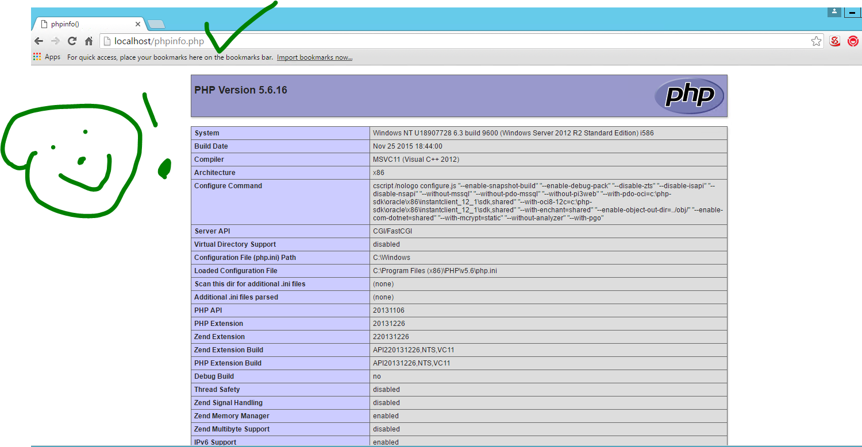Viewport: 862px width, 447px height.
Task: Select the 220131226 Zend Extension value
Action: [x=391, y=337]
